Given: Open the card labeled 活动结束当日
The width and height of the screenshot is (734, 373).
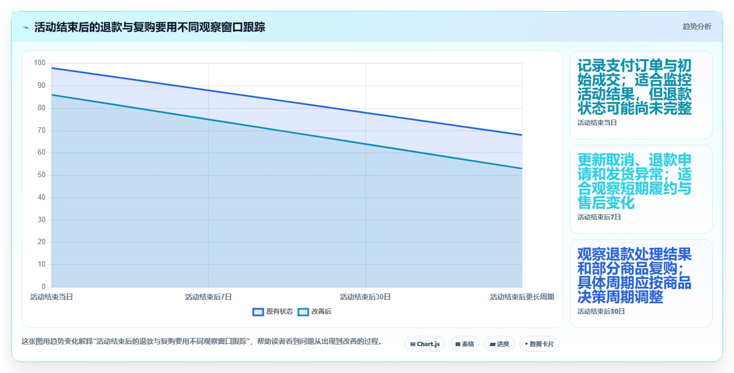Looking at the screenshot, I should tap(641, 95).
